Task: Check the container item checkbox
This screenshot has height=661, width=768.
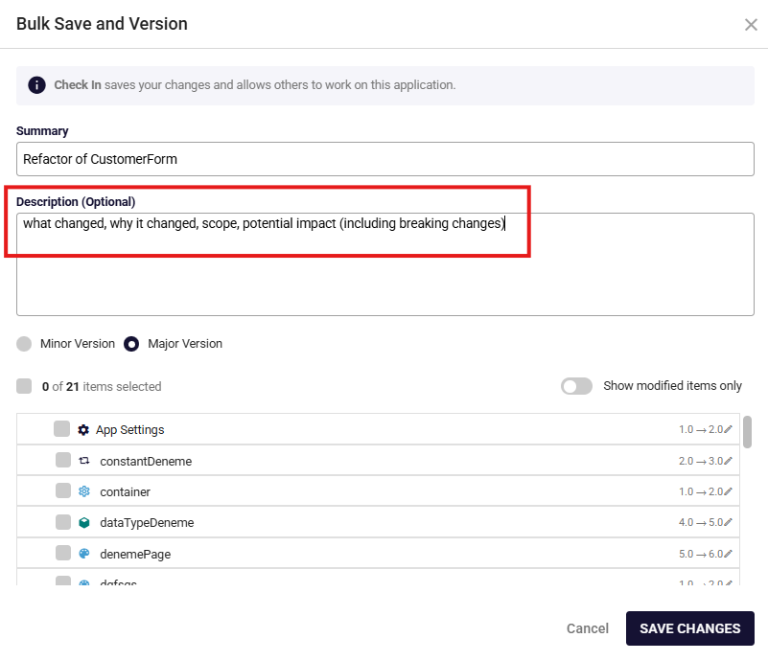Action: tap(63, 491)
